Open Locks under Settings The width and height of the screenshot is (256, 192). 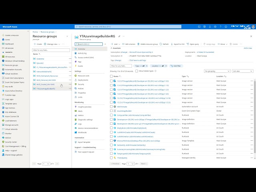[80, 97]
